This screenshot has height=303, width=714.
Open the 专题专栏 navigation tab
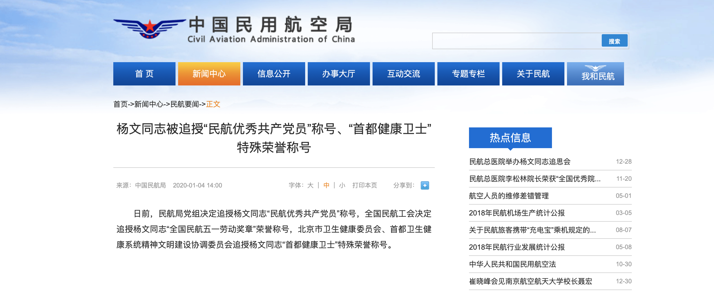click(x=468, y=74)
